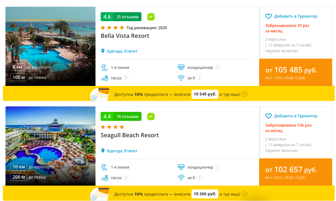Screen dimensions: 336x201
Task: Click green verified checkmark for Bella Vista Resort
Action: pos(151,17)
